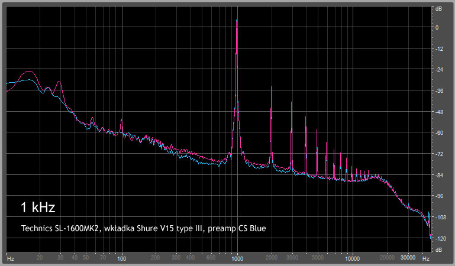Click the -36 dB axis label
Image resolution: width=455 pixels, height=266 pixels.
click(439, 90)
